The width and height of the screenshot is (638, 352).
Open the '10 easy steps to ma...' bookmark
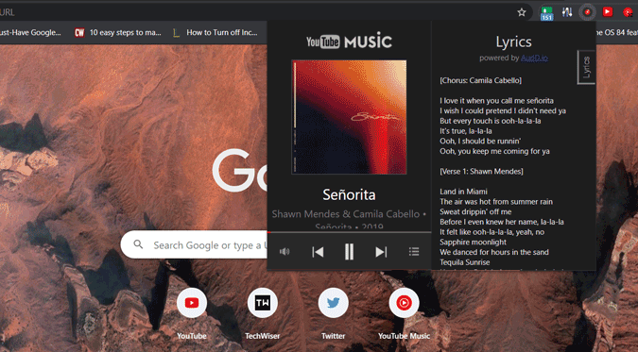click(118, 32)
